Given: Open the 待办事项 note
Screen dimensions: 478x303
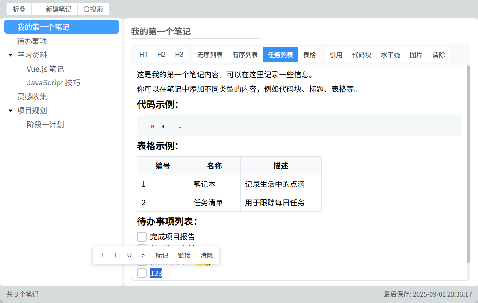Looking at the screenshot, I should (32, 41).
